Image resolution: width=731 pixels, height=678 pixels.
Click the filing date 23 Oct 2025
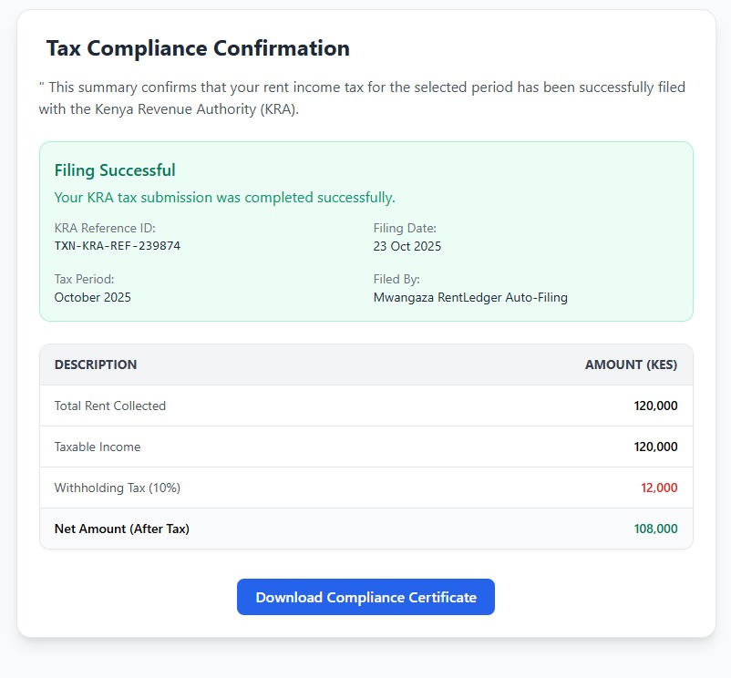coord(407,246)
